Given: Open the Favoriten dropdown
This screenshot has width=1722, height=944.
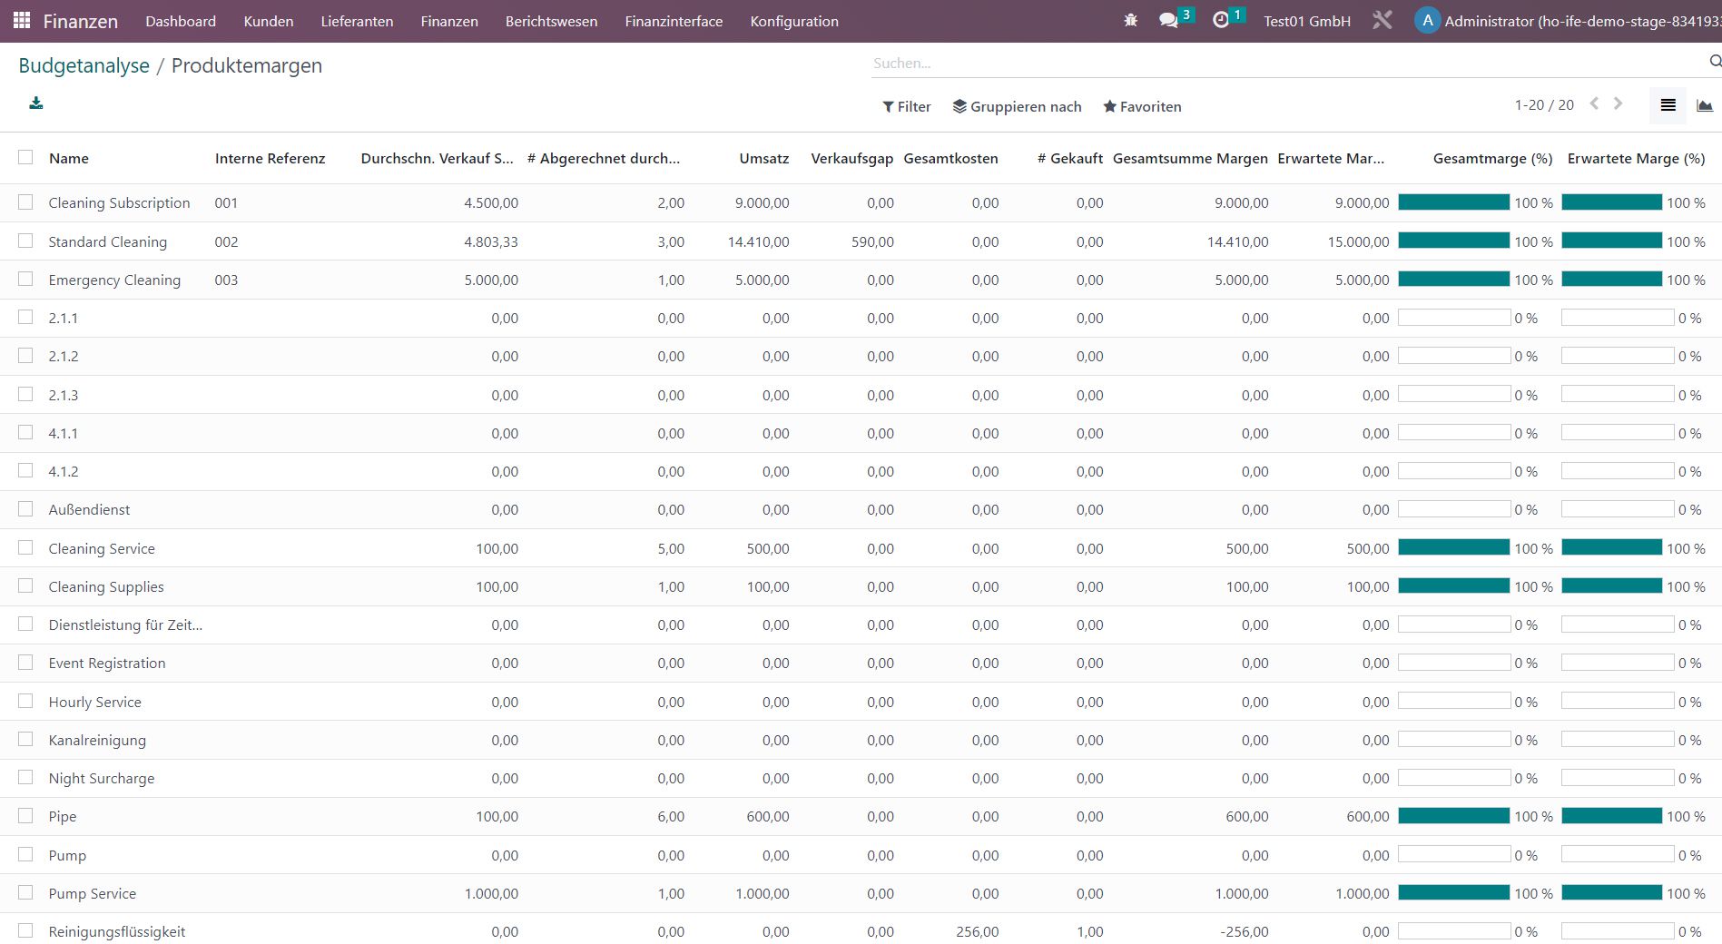Looking at the screenshot, I should click(x=1142, y=106).
